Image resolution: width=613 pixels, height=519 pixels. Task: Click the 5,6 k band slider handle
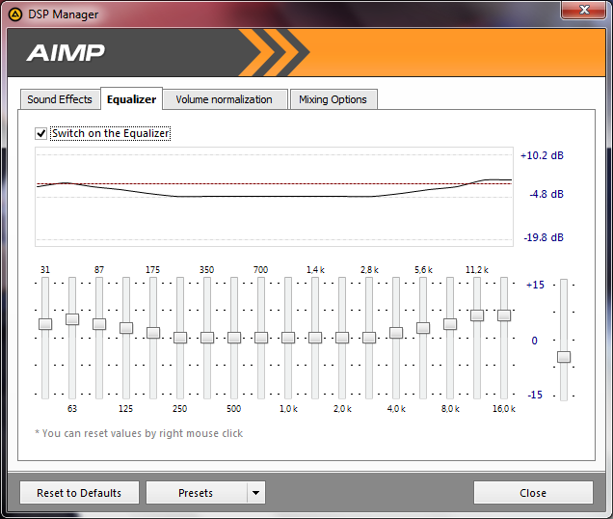[423, 328]
